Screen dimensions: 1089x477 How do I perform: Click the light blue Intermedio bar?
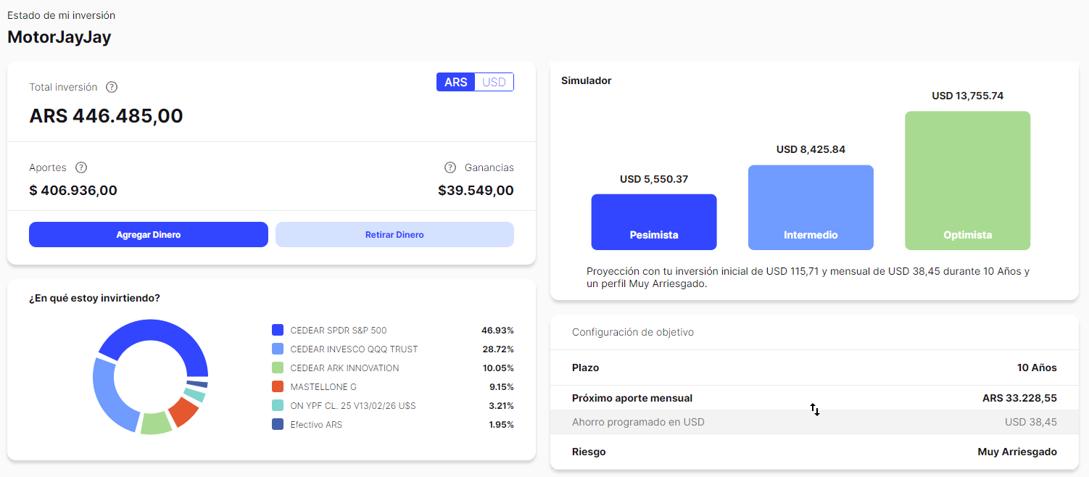[x=811, y=207]
